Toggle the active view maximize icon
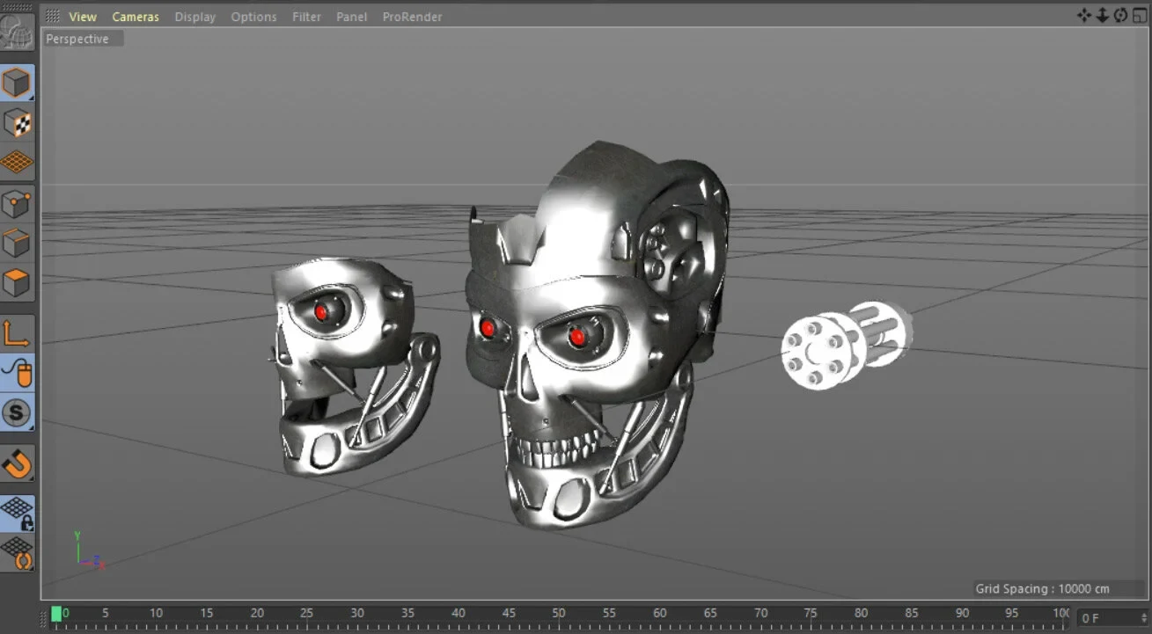This screenshot has width=1152, height=634. click(x=1140, y=15)
